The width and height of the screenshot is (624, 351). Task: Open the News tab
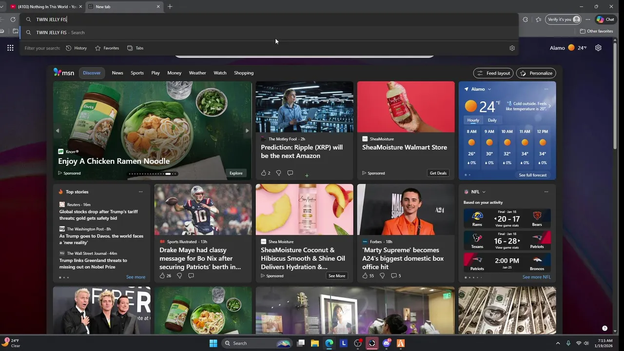(x=117, y=73)
